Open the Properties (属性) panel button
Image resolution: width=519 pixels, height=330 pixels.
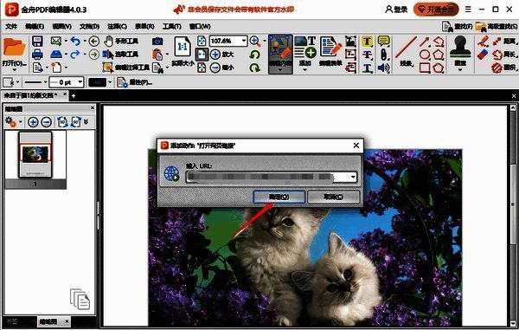(135, 82)
